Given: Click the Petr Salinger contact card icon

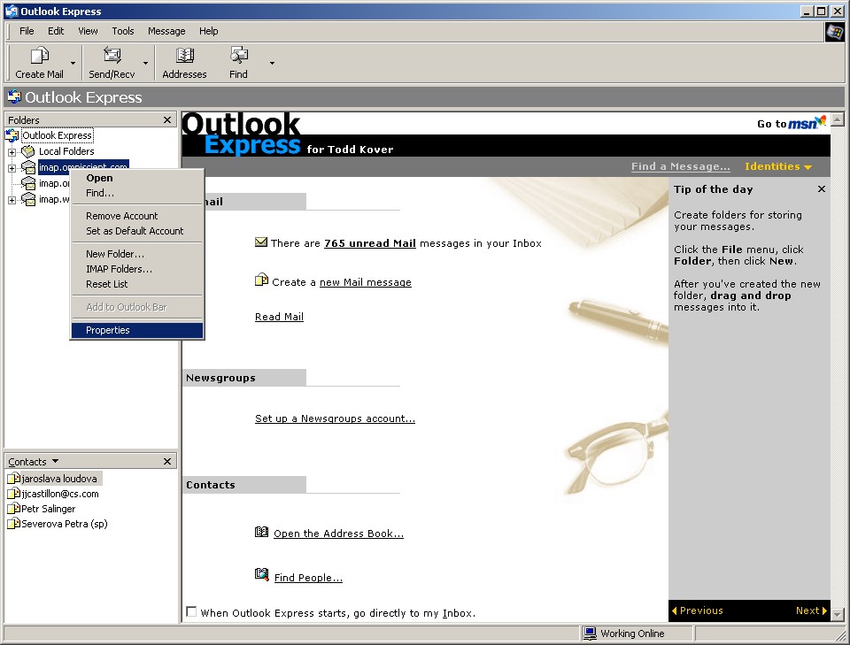Looking at the screenshot, I should (x=13, y=509).
